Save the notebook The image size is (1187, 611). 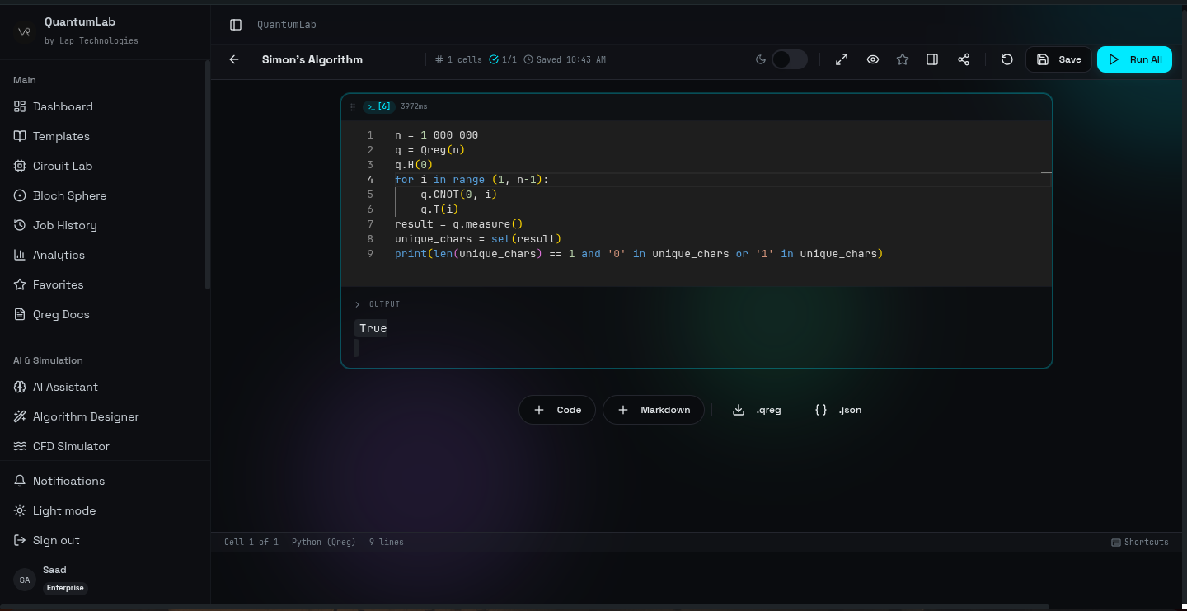[x=1058, y=59]
